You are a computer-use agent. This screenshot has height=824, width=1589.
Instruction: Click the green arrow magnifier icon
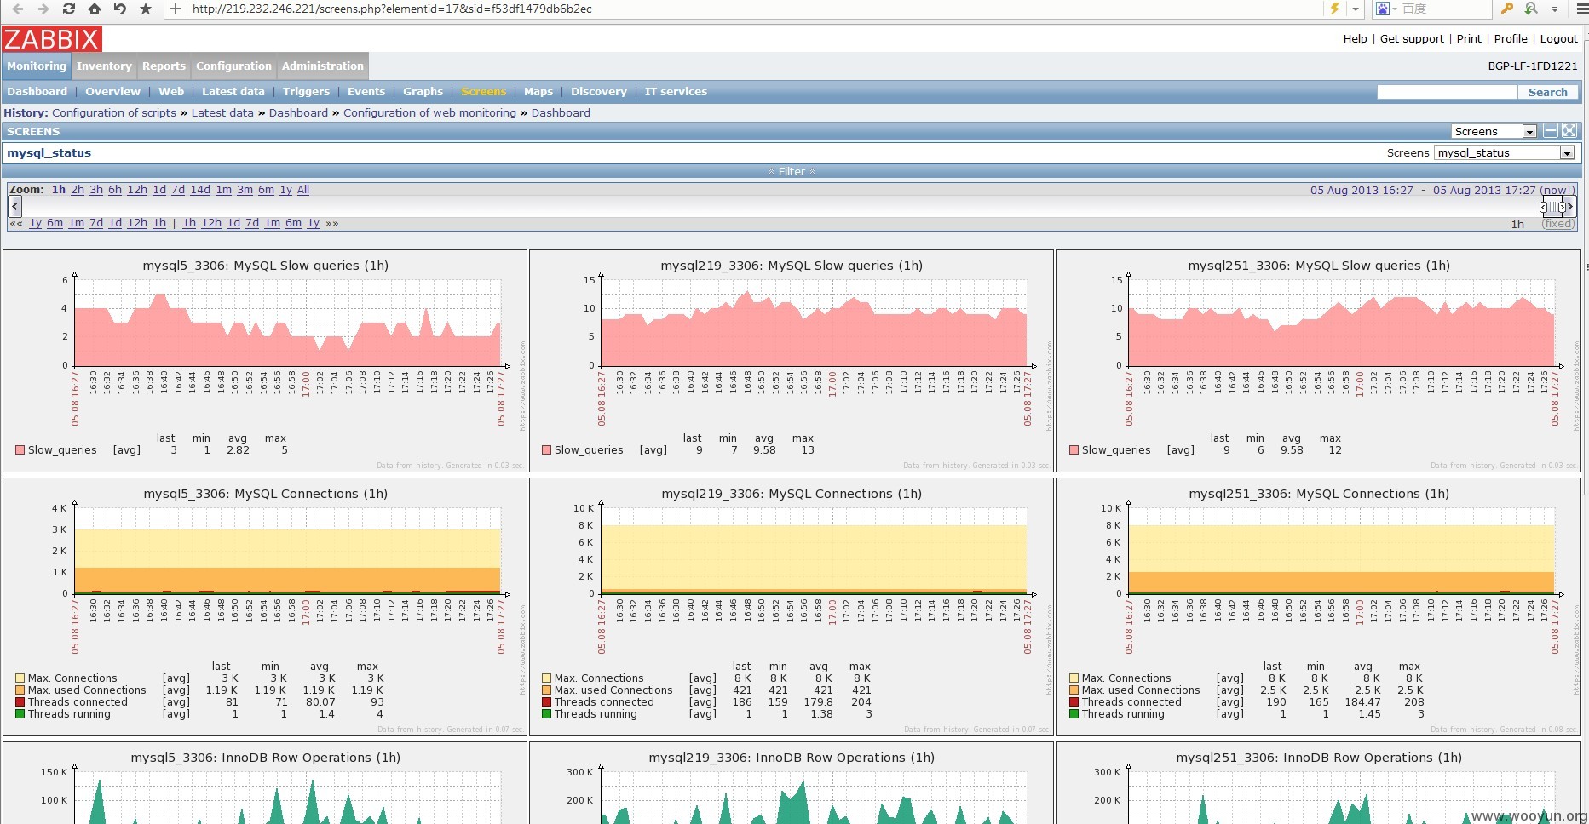click(1531, 9)
